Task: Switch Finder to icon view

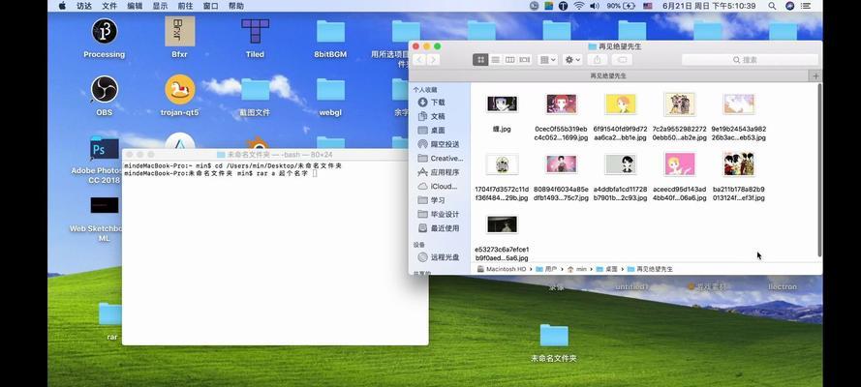Action: point(480,60)
